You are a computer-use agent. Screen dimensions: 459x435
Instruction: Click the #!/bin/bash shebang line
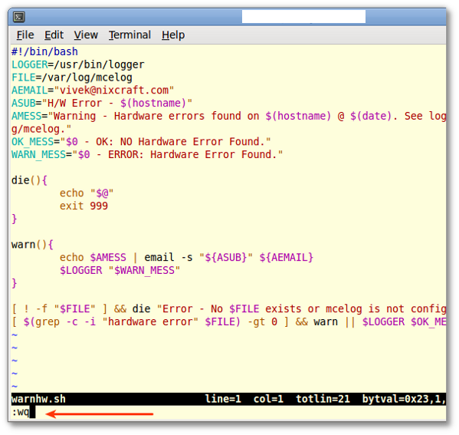[x=44, y=51]
